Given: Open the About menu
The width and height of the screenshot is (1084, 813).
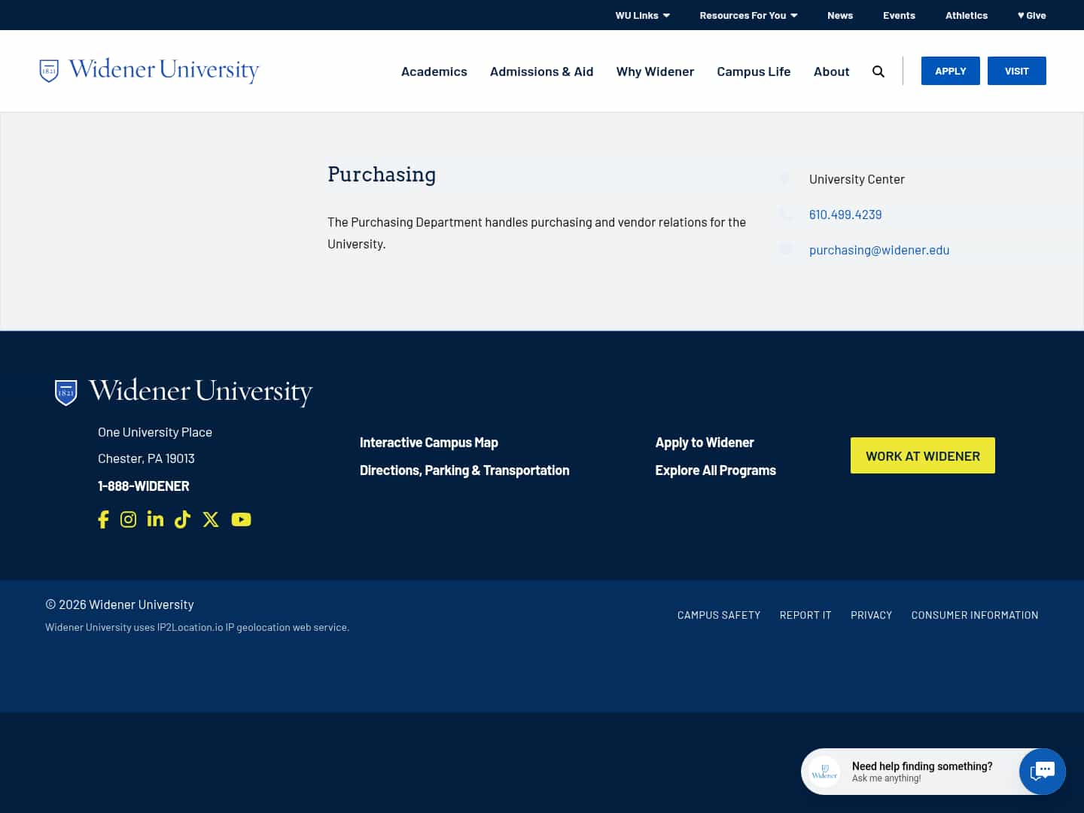Looking at the screenshot, I should pos(831,72).
